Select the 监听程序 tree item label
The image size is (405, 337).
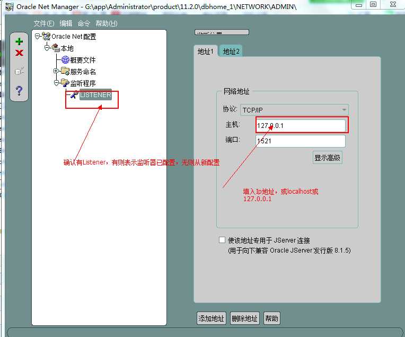click(83, 83)
